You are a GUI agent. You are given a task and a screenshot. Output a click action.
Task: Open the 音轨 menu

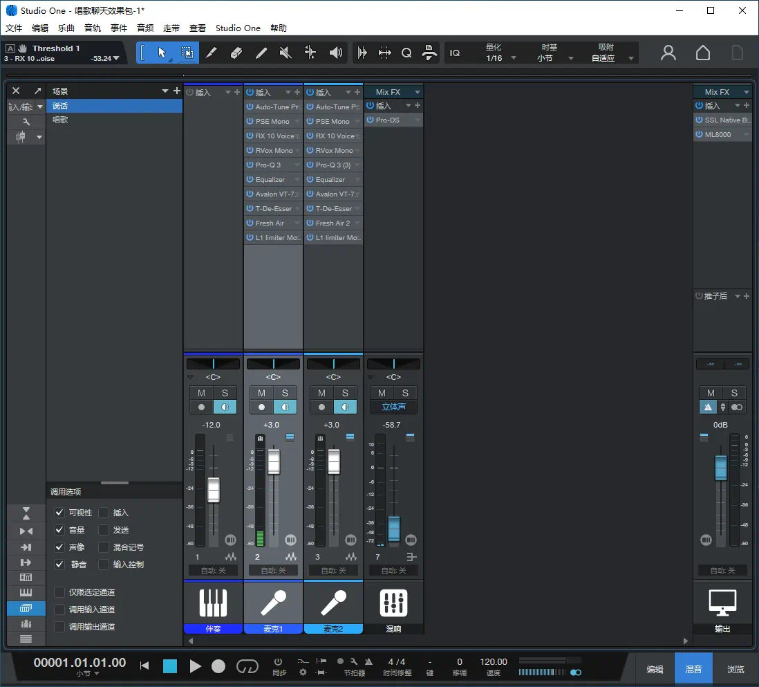click(x=93, y=28)
